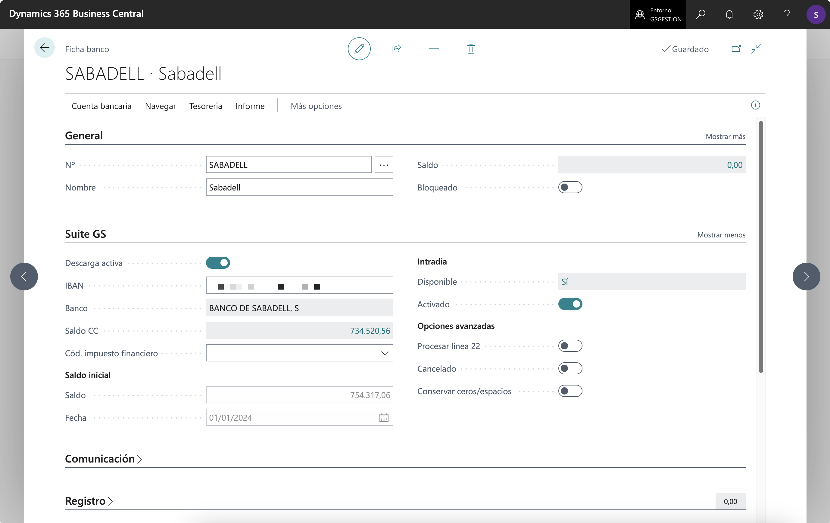Open page in new window icon

[x=736, y=48]
